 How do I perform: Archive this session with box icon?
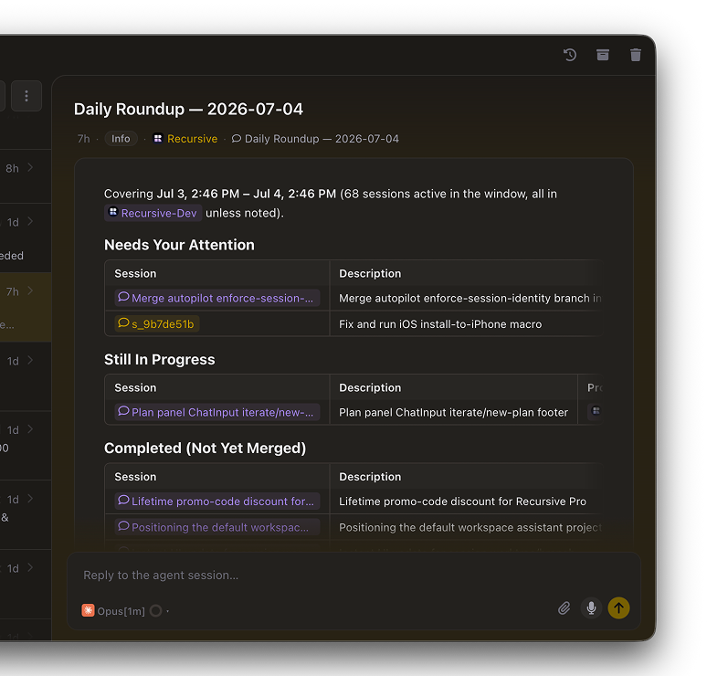pos(603,55)
